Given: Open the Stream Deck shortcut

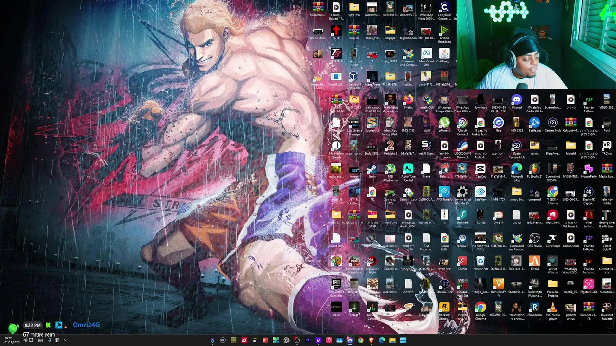Looking at the screenshot, I should (444, 287).
